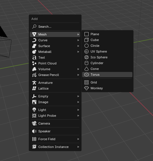Image resolution: width=153 pixels, height=161 pixels.
Task: Expand the Image submenu arrow
Action: pyautogui.click(x=78, y=102)
